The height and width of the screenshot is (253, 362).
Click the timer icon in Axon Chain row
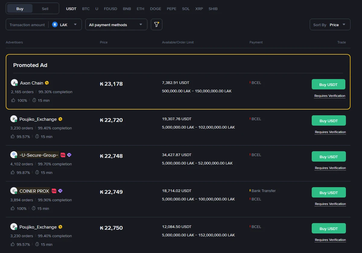tap(34, 100)
